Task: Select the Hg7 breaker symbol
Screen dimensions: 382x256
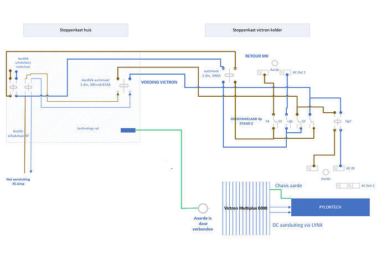Action: 338,121
